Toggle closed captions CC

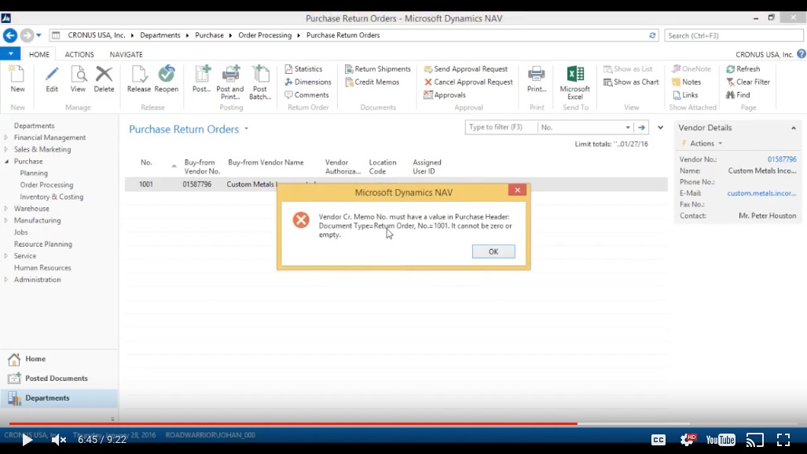click(658, 440)
